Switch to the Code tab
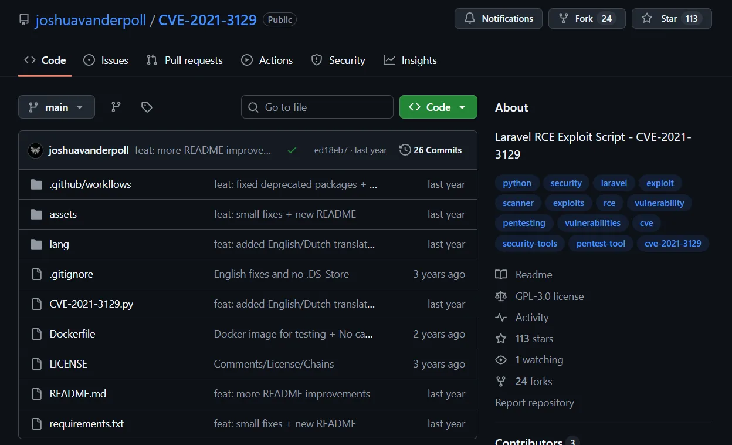 (x=45, y=60)
